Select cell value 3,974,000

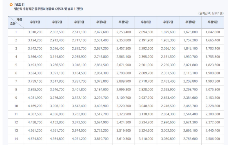pos(79,131)
